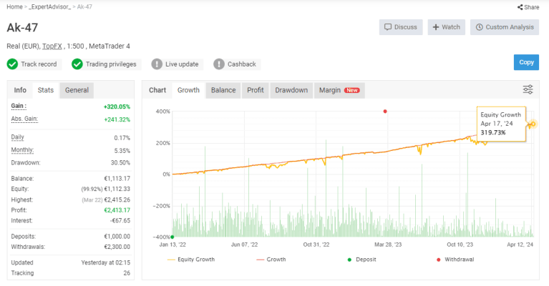Screen dimensions: 549x286
Task: Open chart settings sliders icon
Action: tap(528, 89)
